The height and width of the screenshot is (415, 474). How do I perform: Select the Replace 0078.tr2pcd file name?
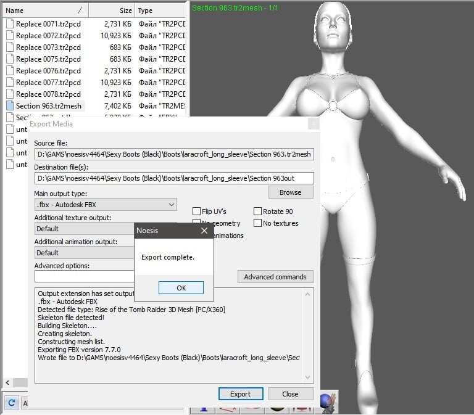click(48, 94)
